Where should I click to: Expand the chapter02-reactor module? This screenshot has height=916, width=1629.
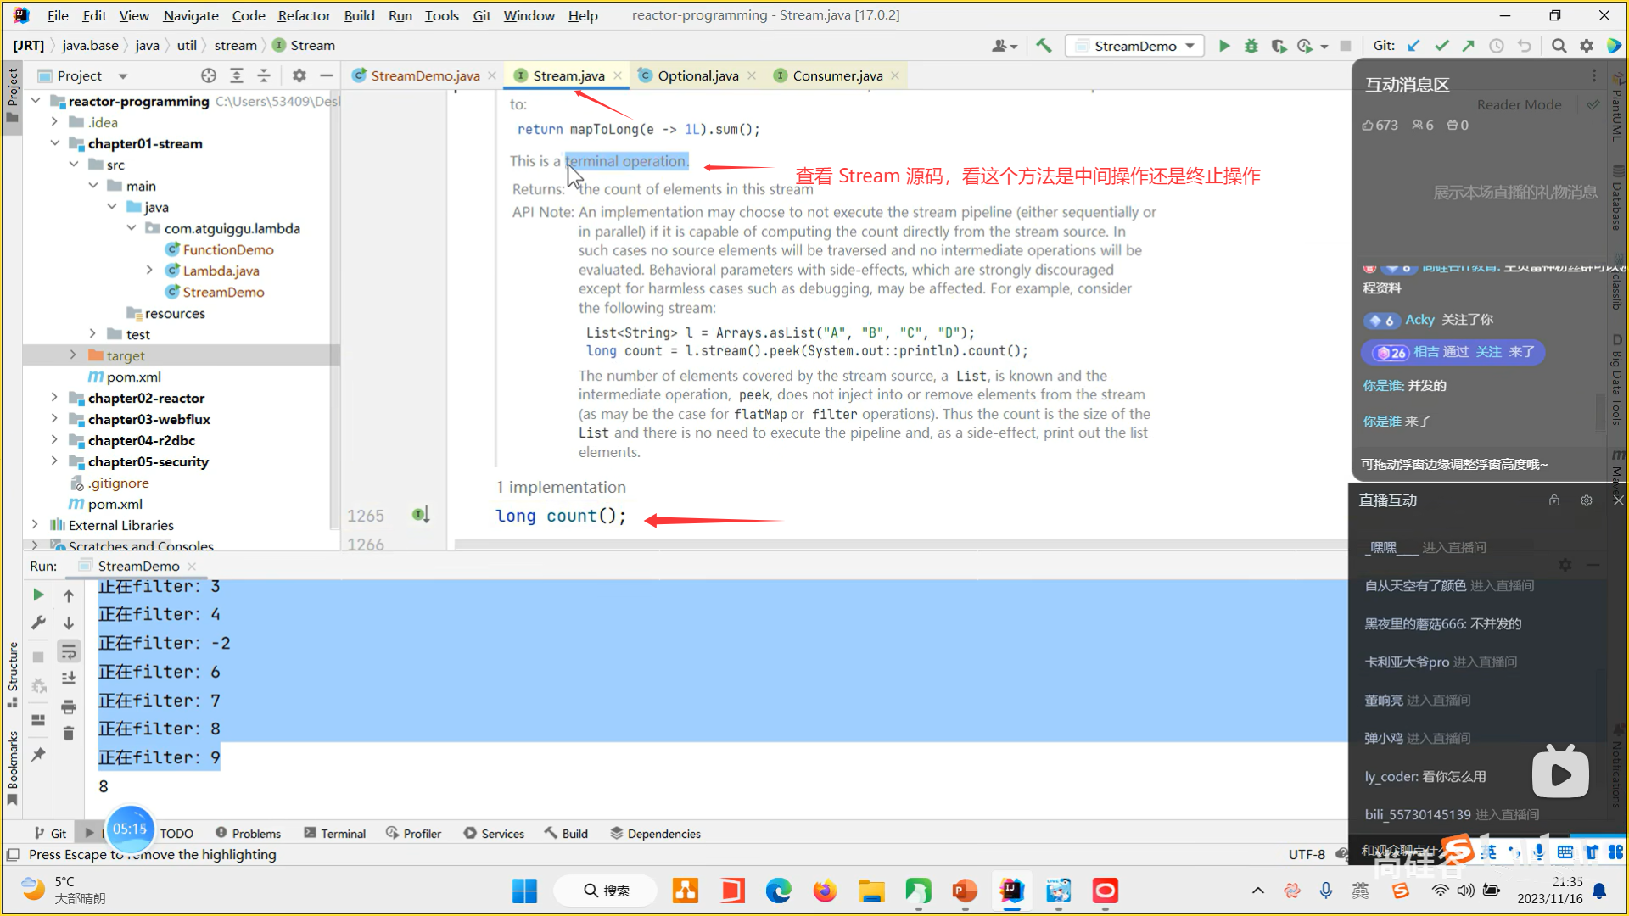pos(54,398)
